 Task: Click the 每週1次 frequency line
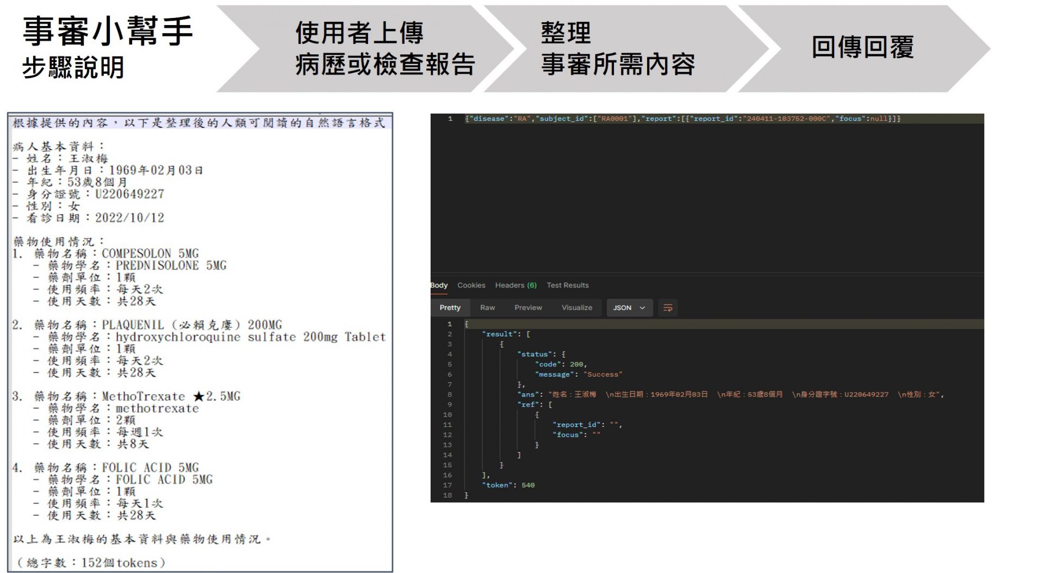click(x=98, y=432)
